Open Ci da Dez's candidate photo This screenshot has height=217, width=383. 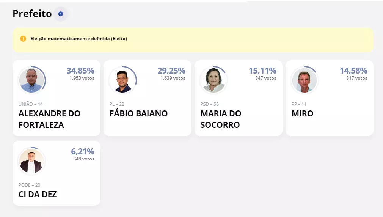32,161
